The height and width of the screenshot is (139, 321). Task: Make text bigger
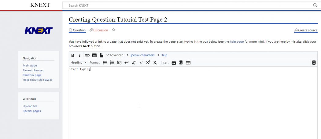(x=134, y=62)
